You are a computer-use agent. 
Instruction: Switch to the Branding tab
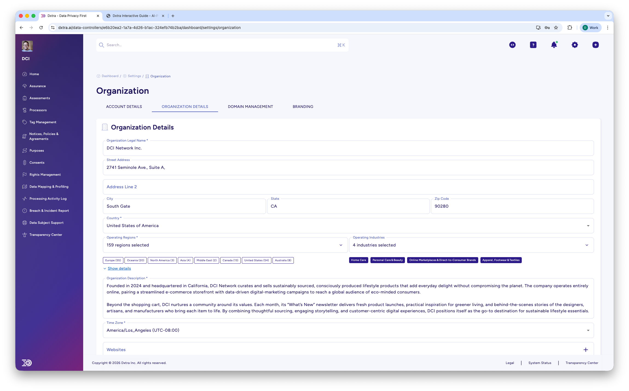(x=303, y=107)
